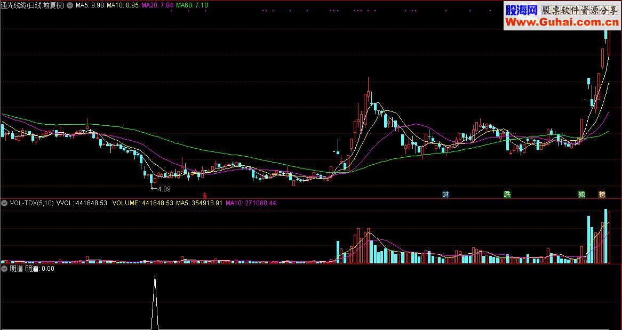
Task: Select the stock title 通光线缆(日线.前复权)
Action: pos(33,5)
